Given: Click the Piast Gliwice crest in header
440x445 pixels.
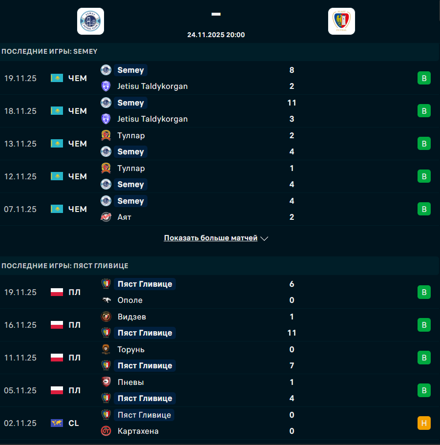Looking at the screenshot, I should (x=341, y=21).
